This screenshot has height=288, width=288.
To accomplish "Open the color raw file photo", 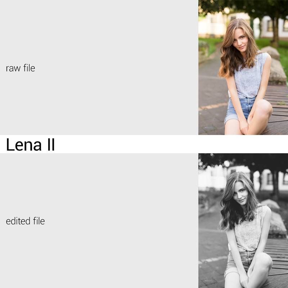I will click(x=243, y=67).
